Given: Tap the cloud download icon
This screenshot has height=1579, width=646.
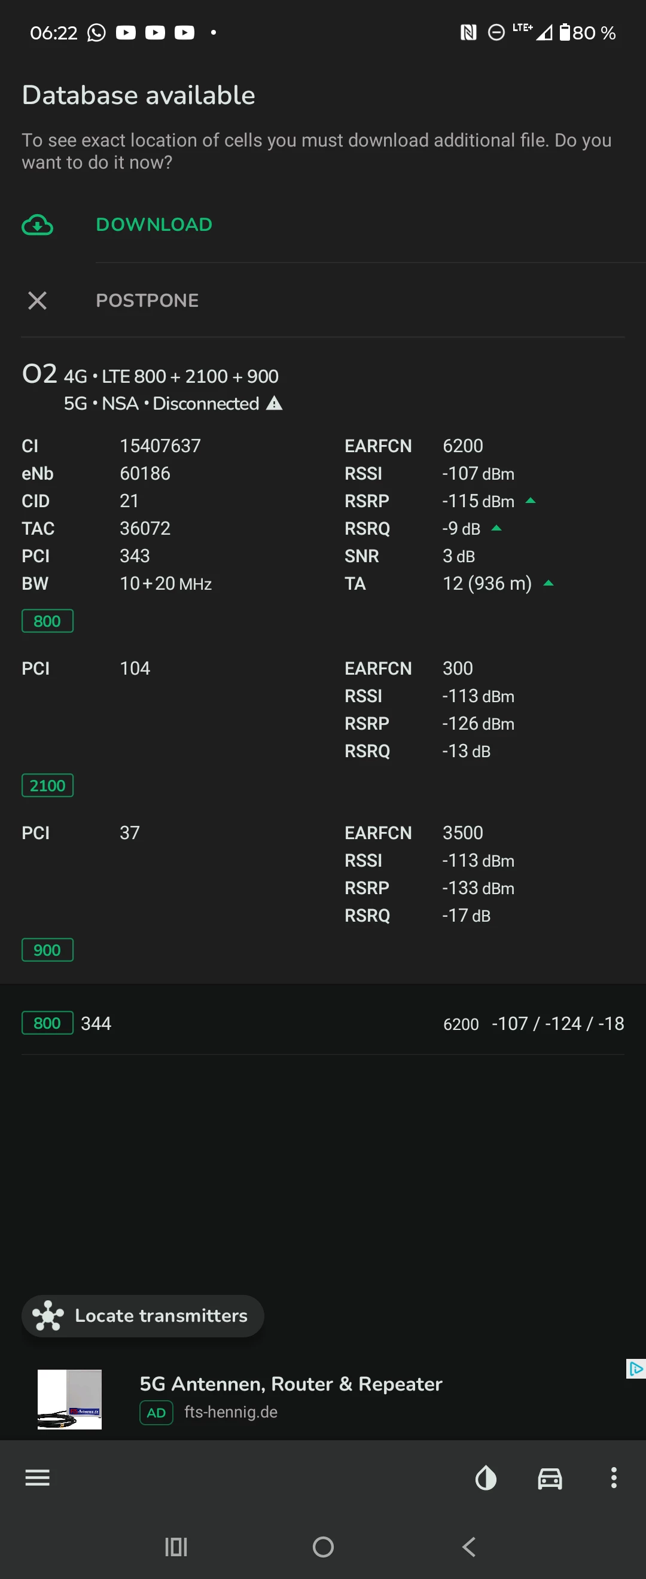Looking at the screenshot, I should tap(38, 225).
